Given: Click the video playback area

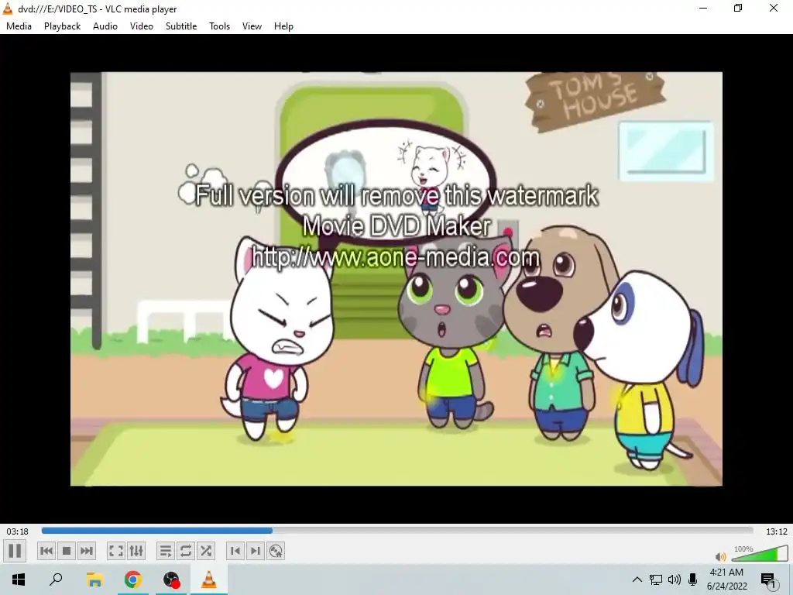Looking at the screenshot, I should pos(396,279).
